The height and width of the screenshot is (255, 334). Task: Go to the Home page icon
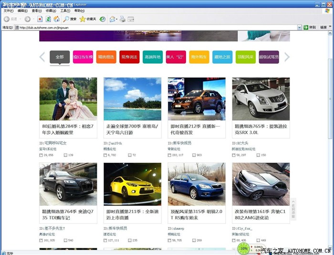click(56, 19)
